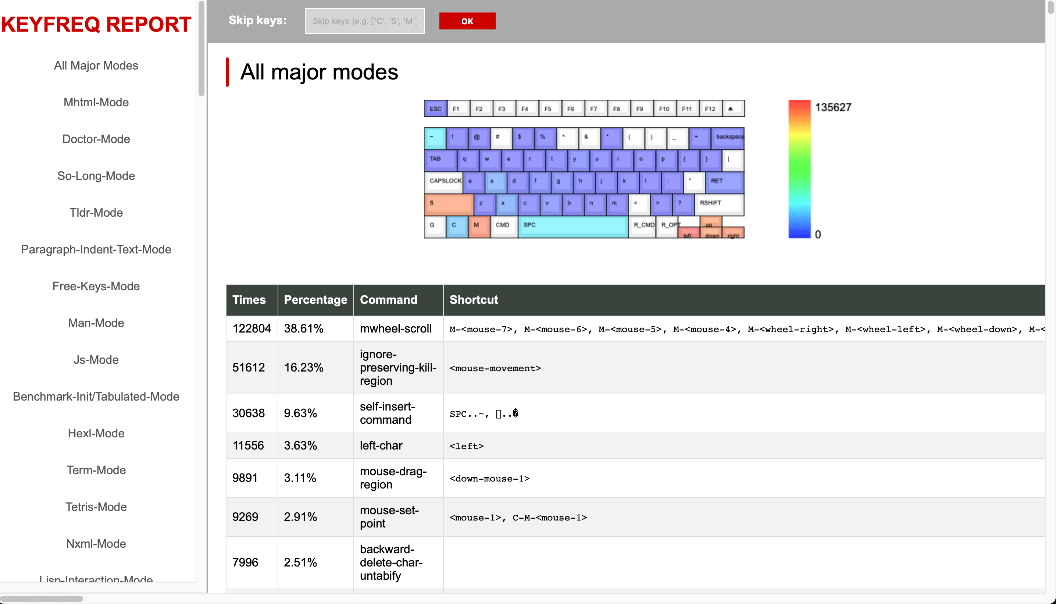Click the Percentage column header
Screen dimensions: 1056x604
(315, 299)
